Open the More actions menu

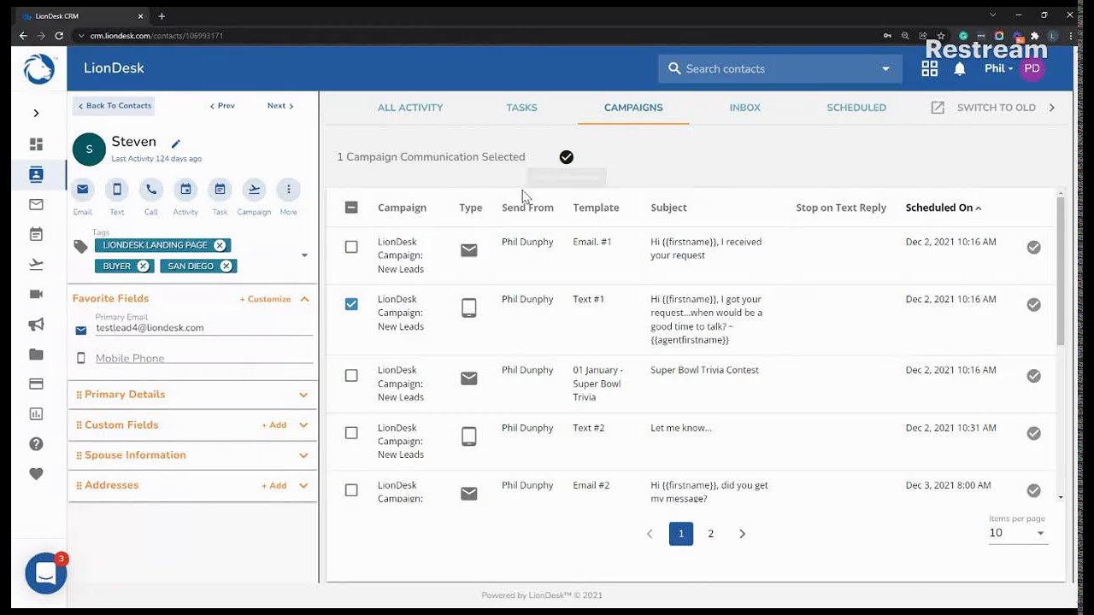pos(288,190)
